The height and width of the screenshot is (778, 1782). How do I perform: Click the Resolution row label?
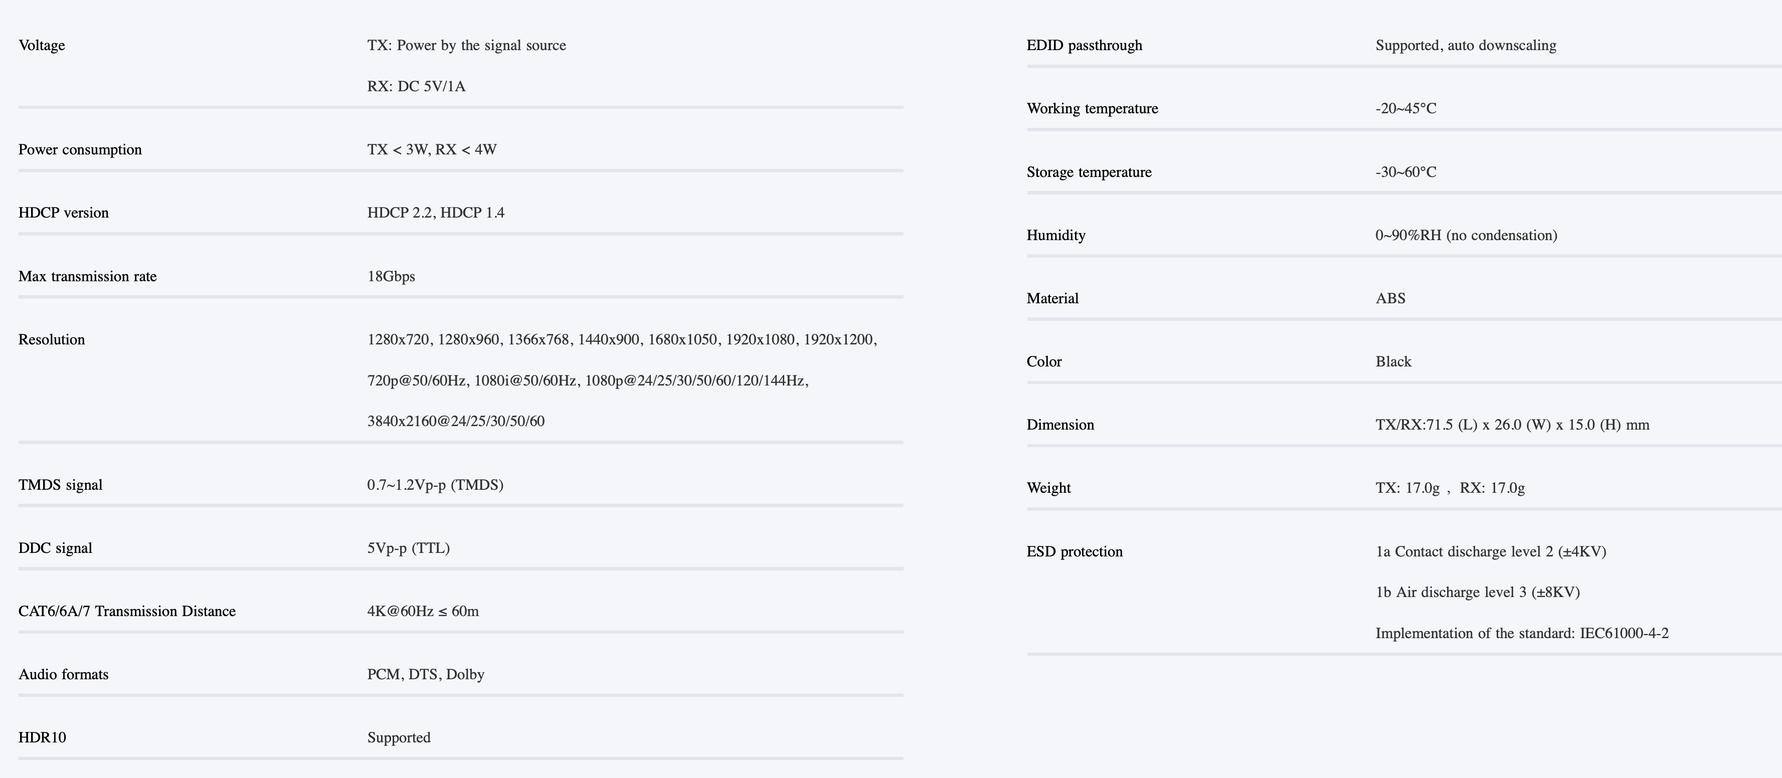[x=51, y=339]
